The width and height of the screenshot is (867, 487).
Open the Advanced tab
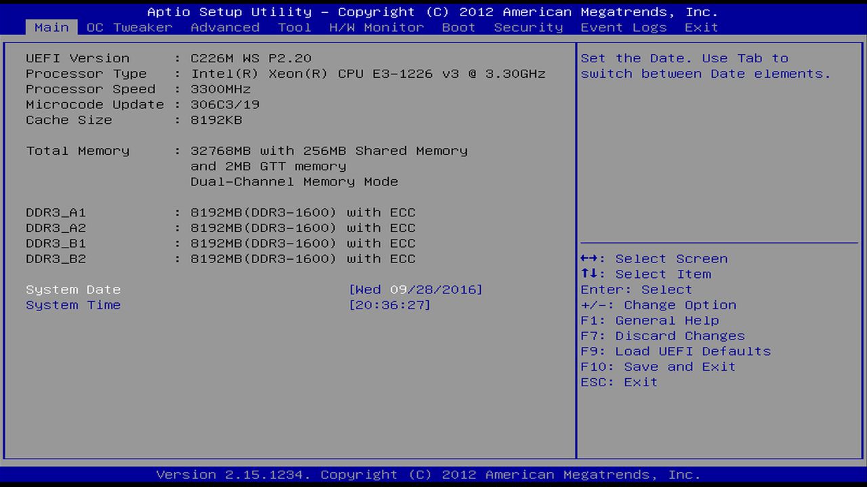click(225, 27)
